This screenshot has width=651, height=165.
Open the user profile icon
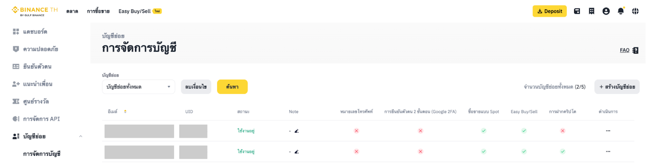pos(606,11)
